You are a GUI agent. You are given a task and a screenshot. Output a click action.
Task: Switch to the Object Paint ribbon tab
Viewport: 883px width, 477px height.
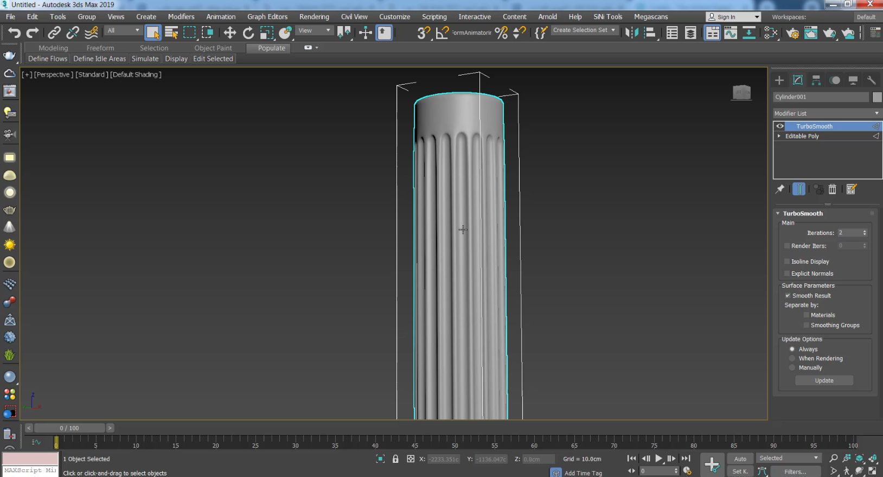coord(213,48)
